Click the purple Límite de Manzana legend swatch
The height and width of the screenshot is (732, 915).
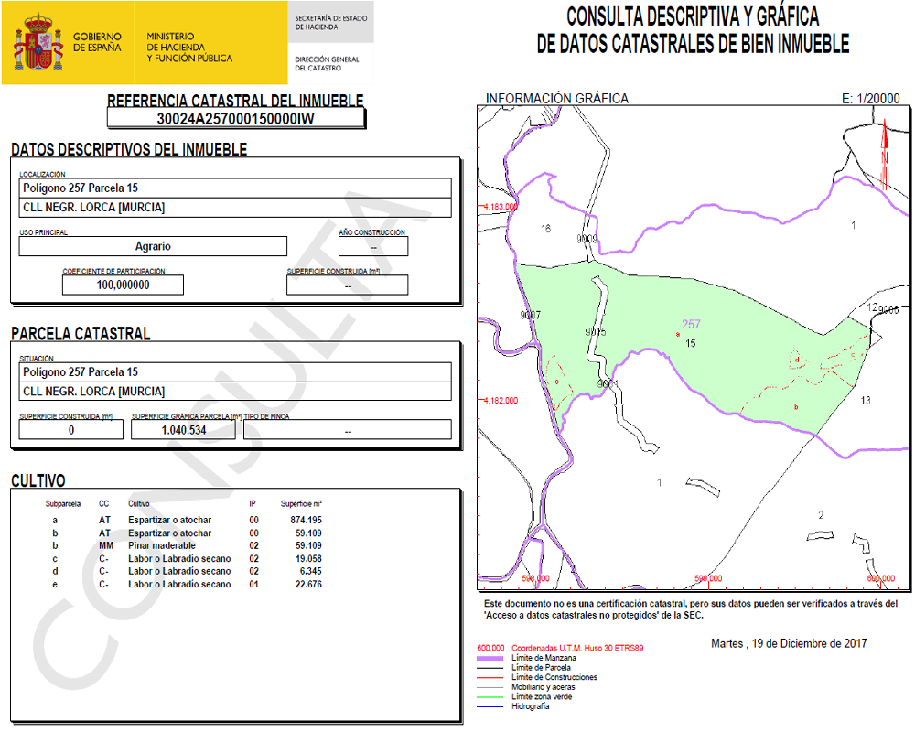[490, 659]
